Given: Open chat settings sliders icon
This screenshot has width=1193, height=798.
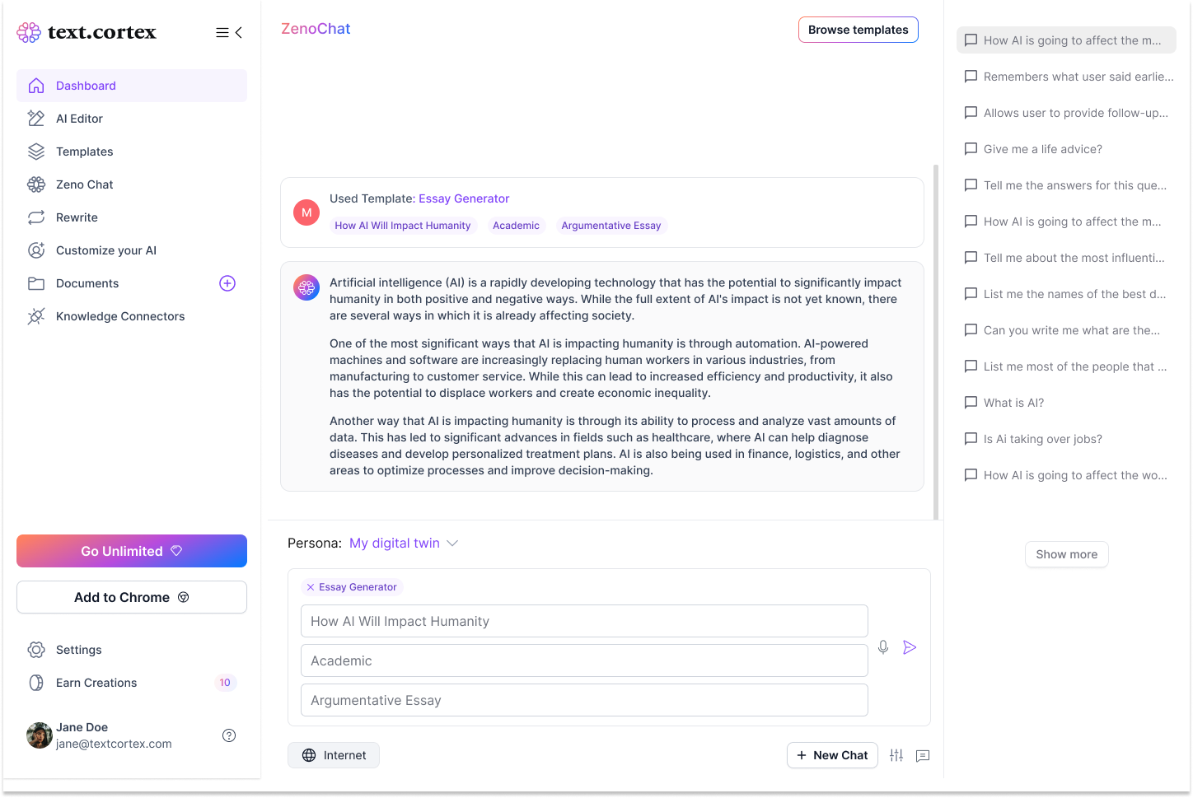Looking at the screenshot, I should pyautogui.click(x=896, y=755).
